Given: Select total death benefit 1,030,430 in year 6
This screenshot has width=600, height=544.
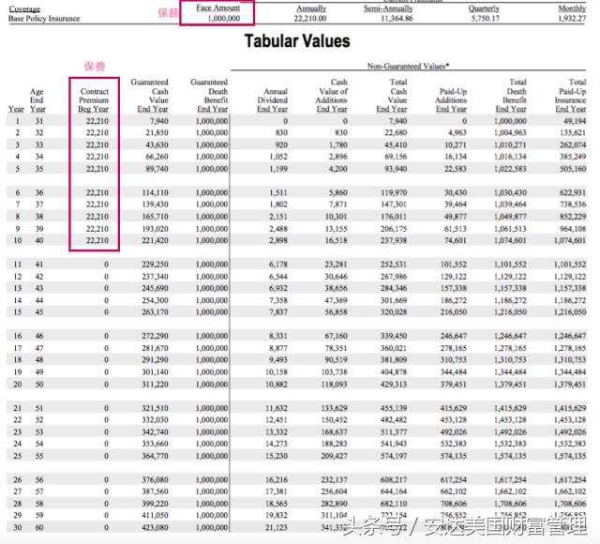Looking at the screenshot, I should click(x=510, y=192).
